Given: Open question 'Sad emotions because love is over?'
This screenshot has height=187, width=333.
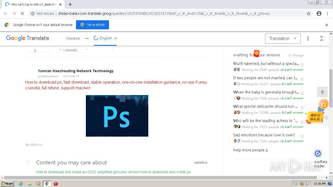Looking at the screenshot, I should click(264, 135).
